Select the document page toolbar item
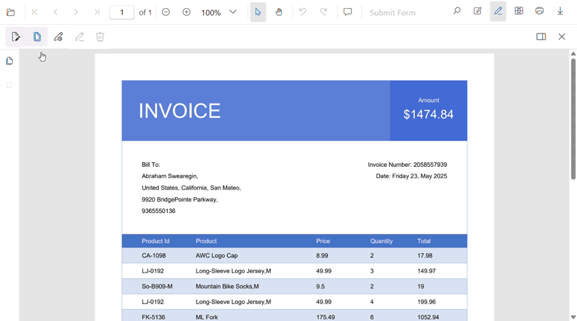Image resolution: width=577 pixels, height=321 pixels. coord(37,37)
